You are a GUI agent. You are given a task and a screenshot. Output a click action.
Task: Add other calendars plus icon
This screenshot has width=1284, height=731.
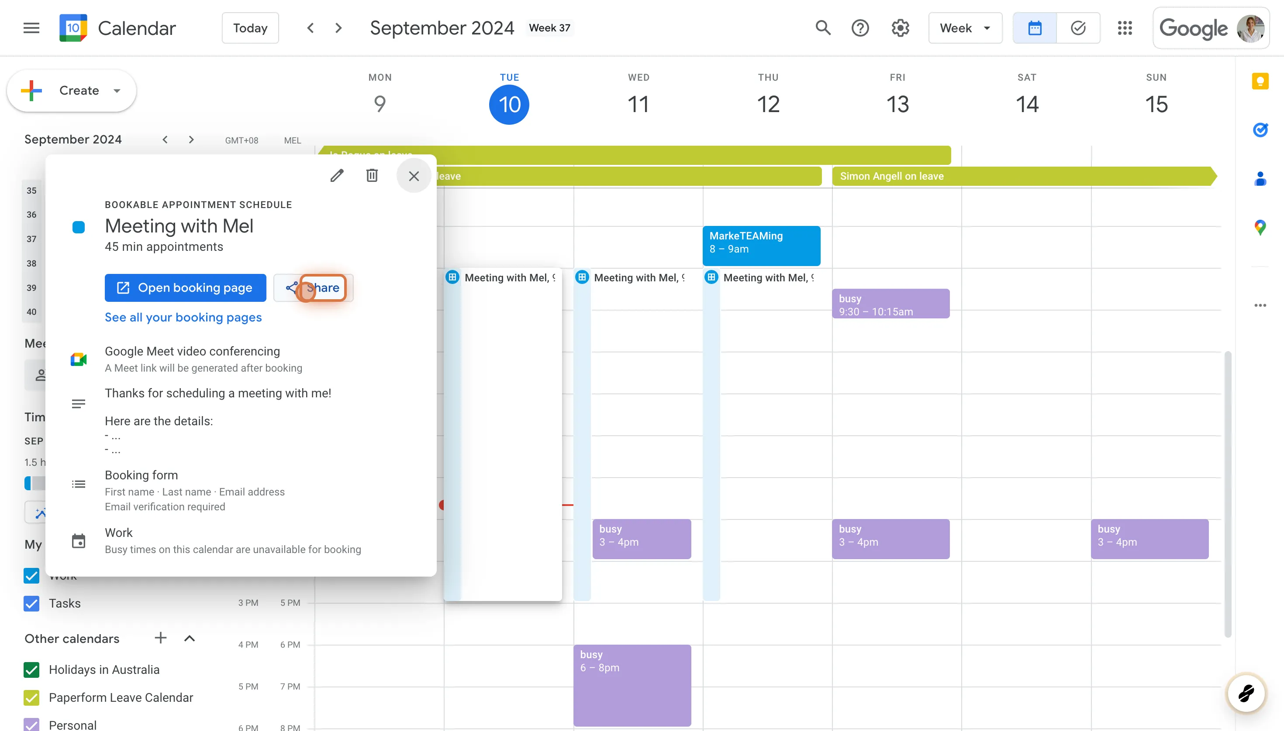[160, 638]
